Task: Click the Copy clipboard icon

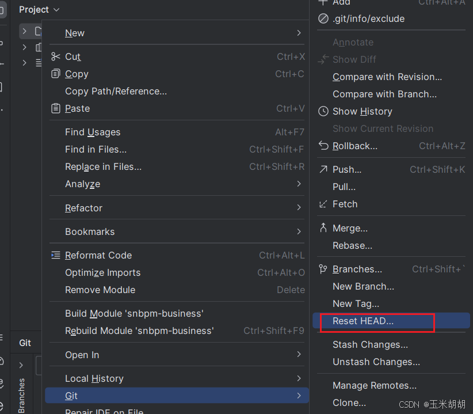Action: [55, 74]
